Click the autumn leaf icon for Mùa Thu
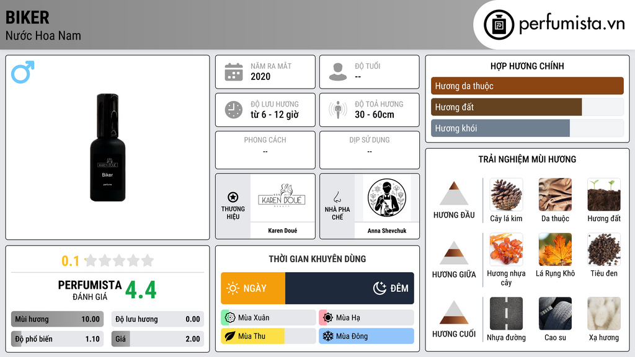This screenshot has height=357, width=635. coord(230,336)
